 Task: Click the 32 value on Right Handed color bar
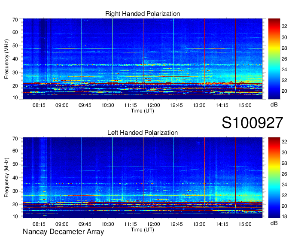coord(284,27)
